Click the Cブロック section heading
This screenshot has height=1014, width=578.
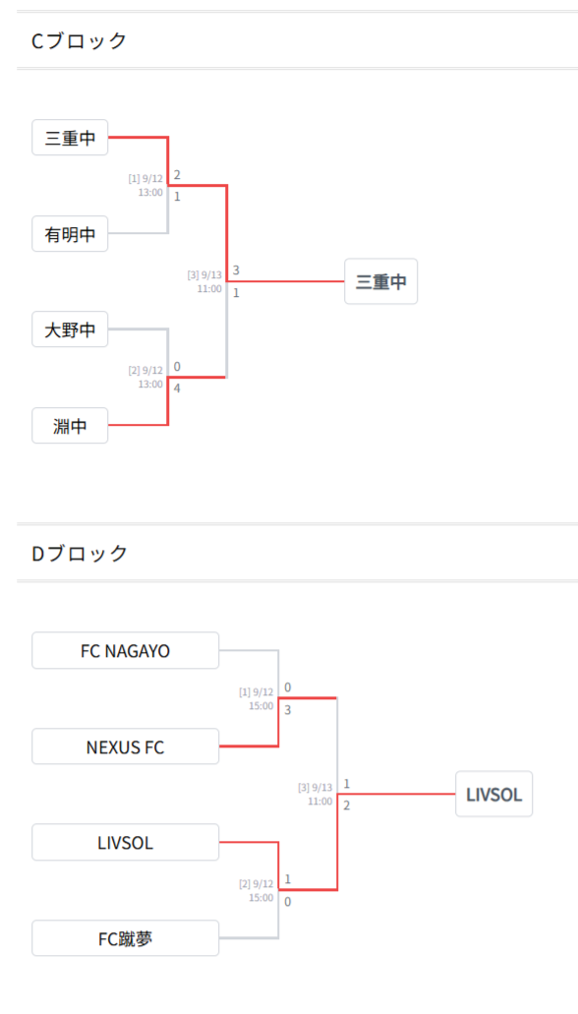[79, 40]
